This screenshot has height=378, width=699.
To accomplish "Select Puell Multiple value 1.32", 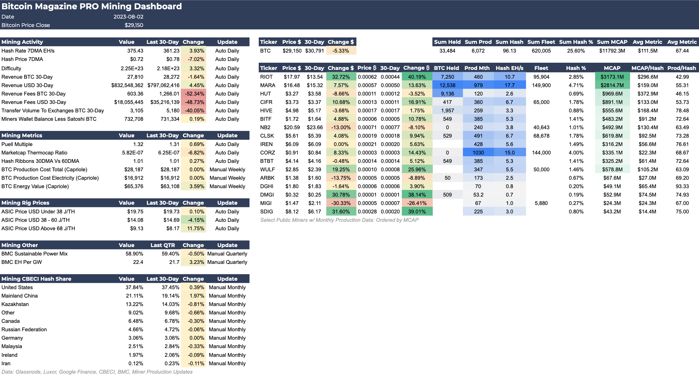I will [x=138, y=144].
